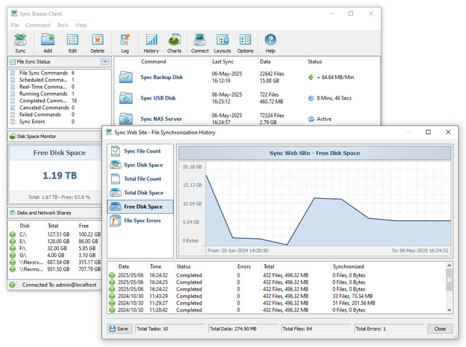Add a new sync command
Screen dimensions: 466x347
(48, 43)
